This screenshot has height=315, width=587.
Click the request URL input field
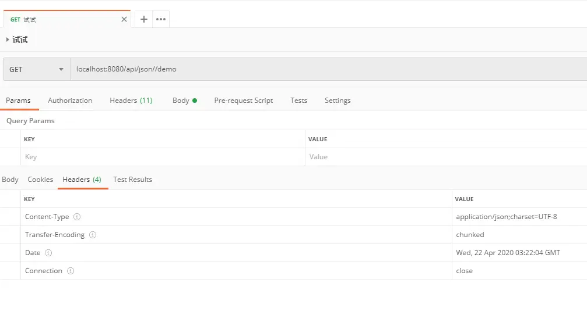[x=329, y=69]
